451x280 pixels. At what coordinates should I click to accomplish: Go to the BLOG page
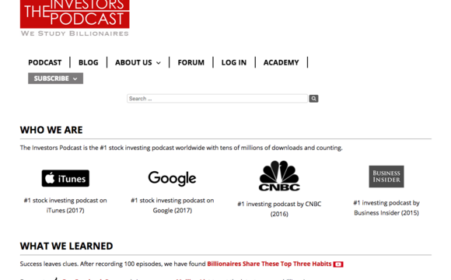click(89, 62)
